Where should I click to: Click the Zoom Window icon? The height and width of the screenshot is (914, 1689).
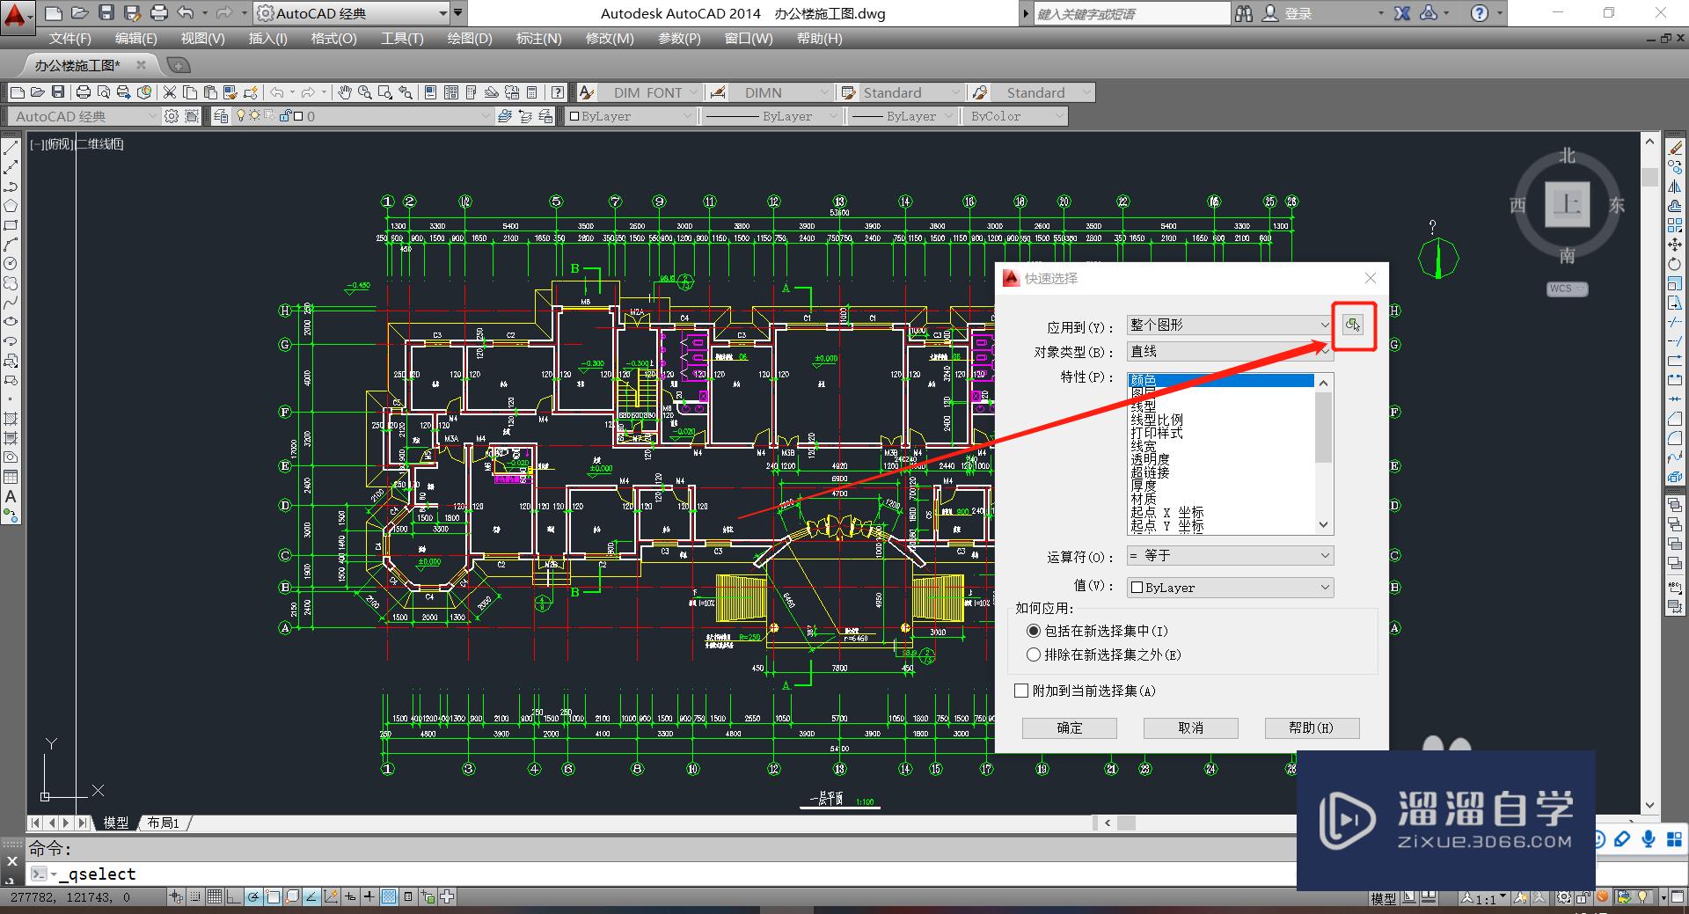tap(384, 92)
